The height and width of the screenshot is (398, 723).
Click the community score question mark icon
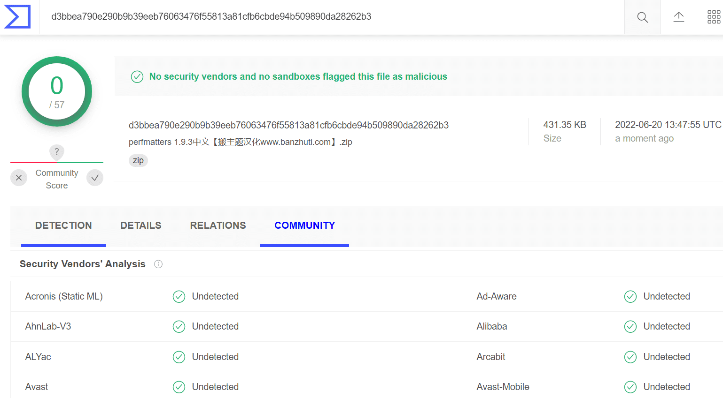click(57, 151)
